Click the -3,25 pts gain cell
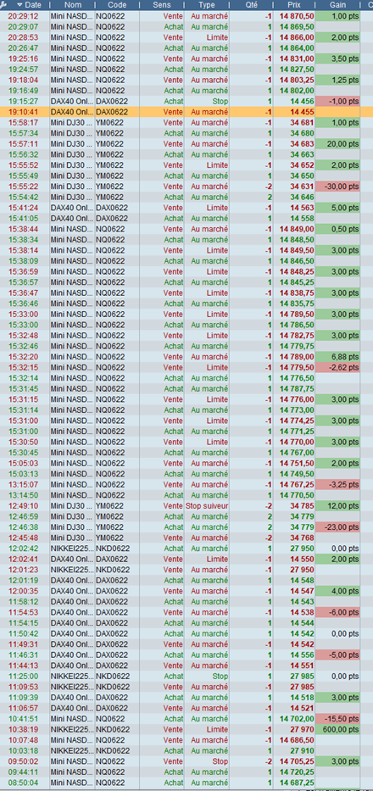Screen dimensions: 373x791 pos(337,484)
